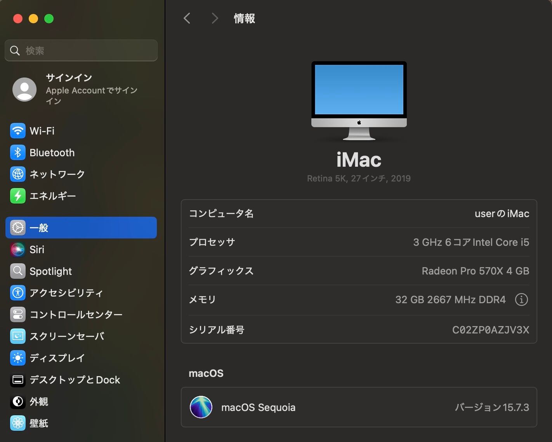The image size is (552, 442).
Task: Select the ディスプレイ sun icon
Action: [x=18, y=358]
